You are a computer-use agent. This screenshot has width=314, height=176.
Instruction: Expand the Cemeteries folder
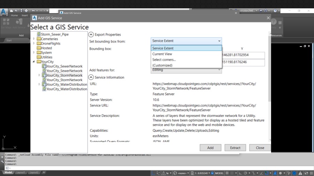point(34,39)
